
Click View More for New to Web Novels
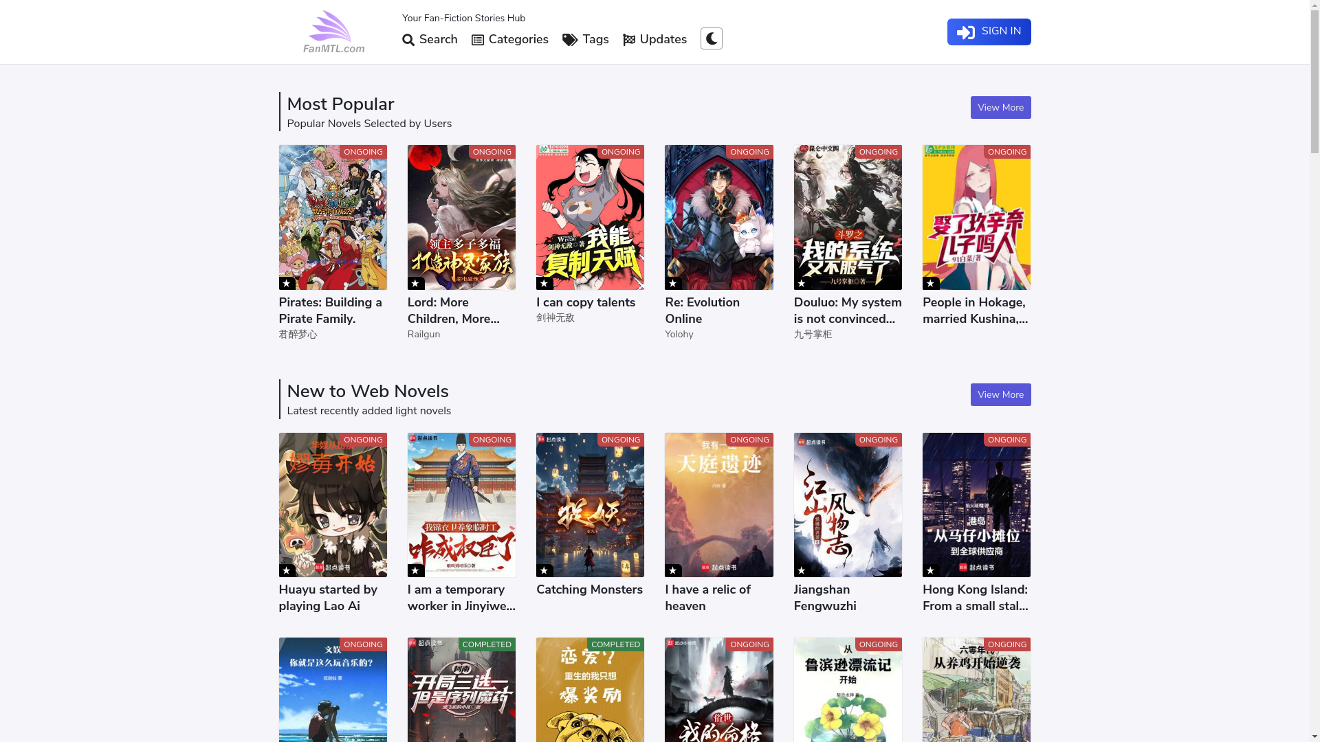coord(1000,395)
